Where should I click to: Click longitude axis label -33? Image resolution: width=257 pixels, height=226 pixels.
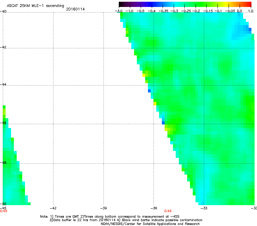click(204, 208)
